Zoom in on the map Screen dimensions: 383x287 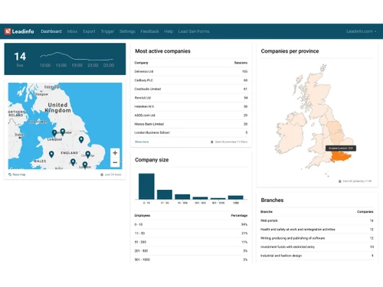(115, 153)
